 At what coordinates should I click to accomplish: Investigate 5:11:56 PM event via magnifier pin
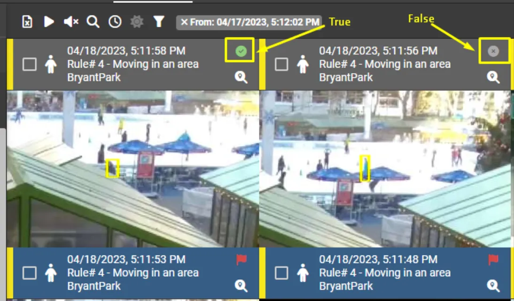[x=493, y=77]
